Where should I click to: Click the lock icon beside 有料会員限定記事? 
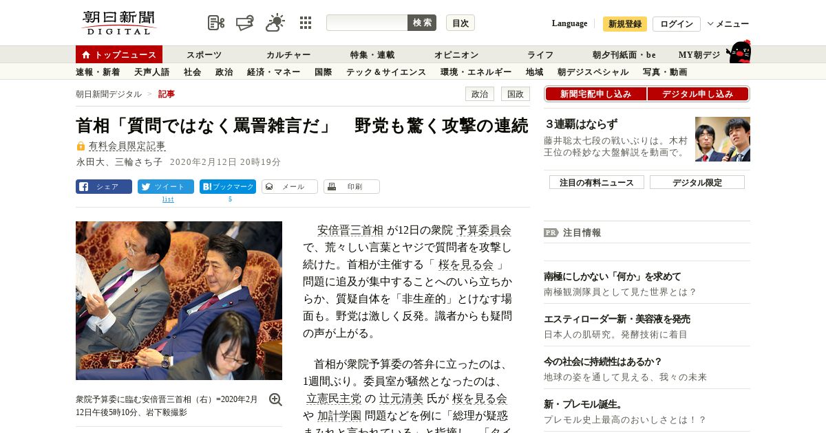click(x=81, y=146)
